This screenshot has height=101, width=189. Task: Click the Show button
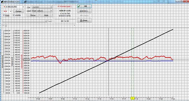[x=33, y=15]
